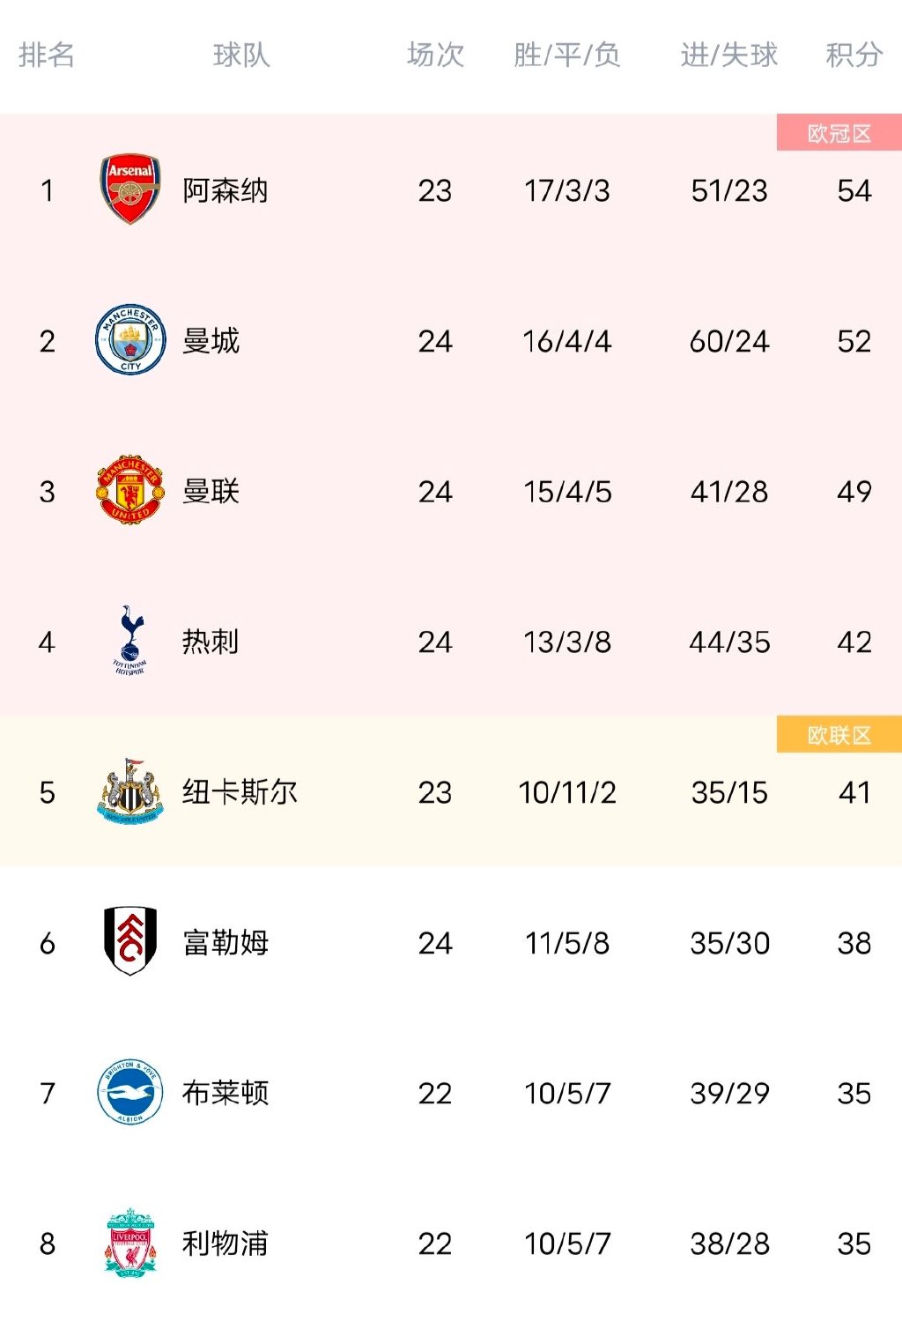Click 曼城's 52 points value
This screenshot has width=902, height=1344.
(854, 341)
